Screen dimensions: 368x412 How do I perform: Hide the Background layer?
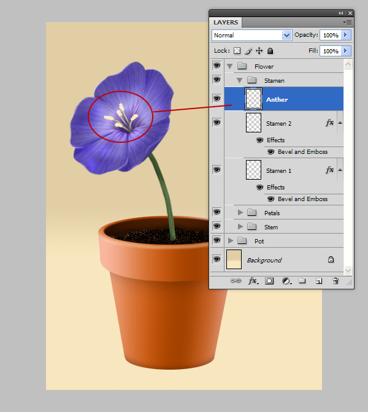pyautogui.click(x=217, y=259)
